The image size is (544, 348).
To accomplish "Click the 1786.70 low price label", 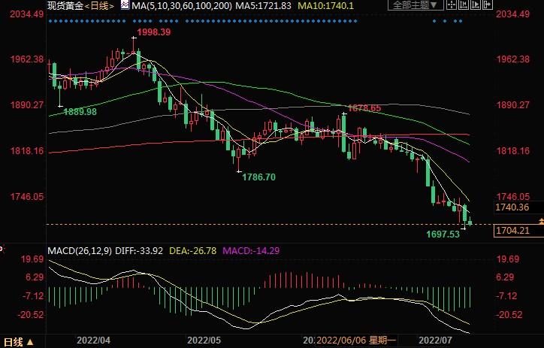I will (x=260, y=177).
